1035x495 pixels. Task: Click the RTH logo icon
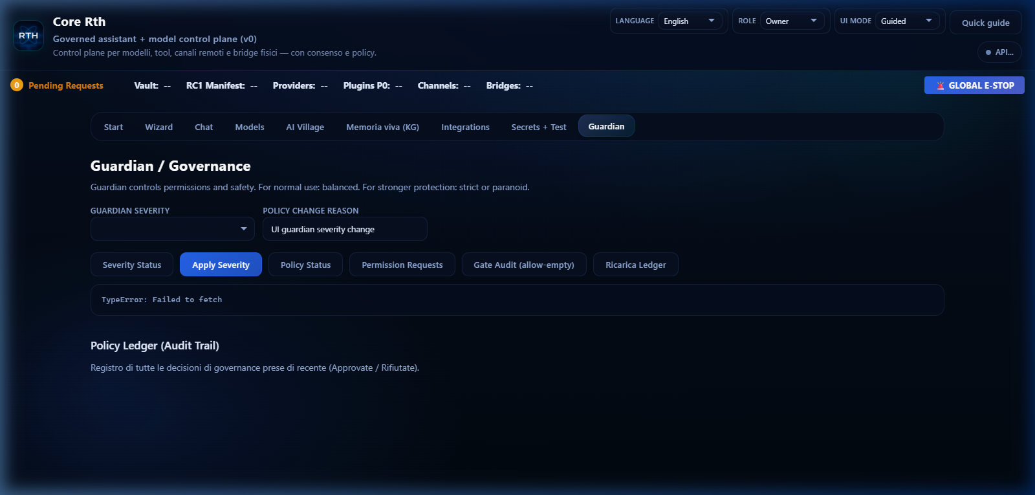[28, 36]
